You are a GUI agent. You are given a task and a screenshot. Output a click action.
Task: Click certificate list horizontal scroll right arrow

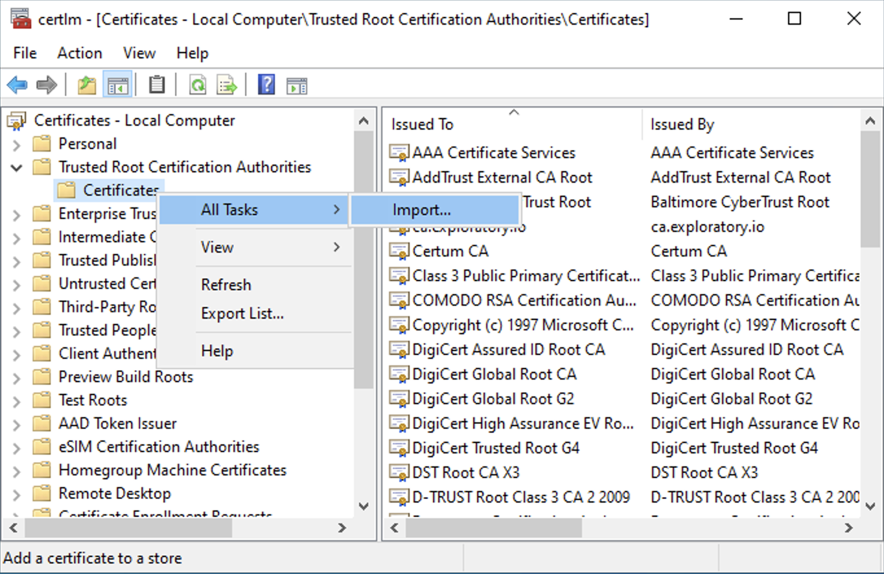click(x=849, y=528)
